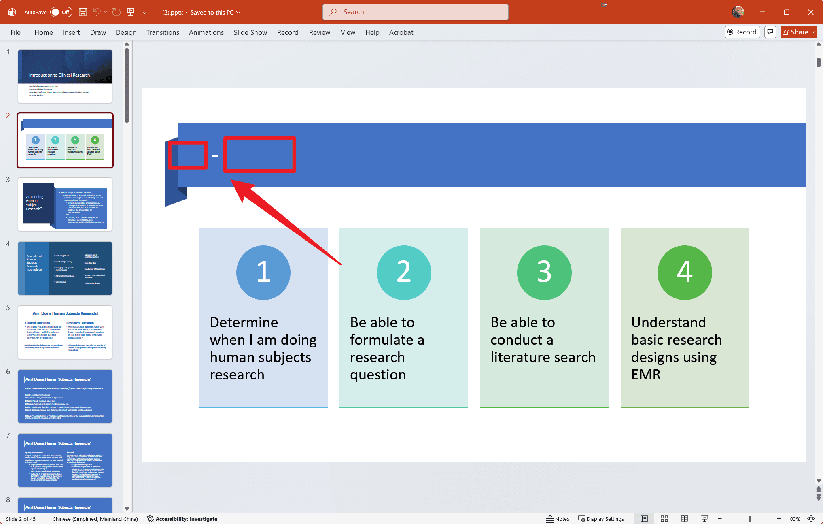Start Slide Show from status bar icon
Viewport: 823px width, 524px height.
704,519
